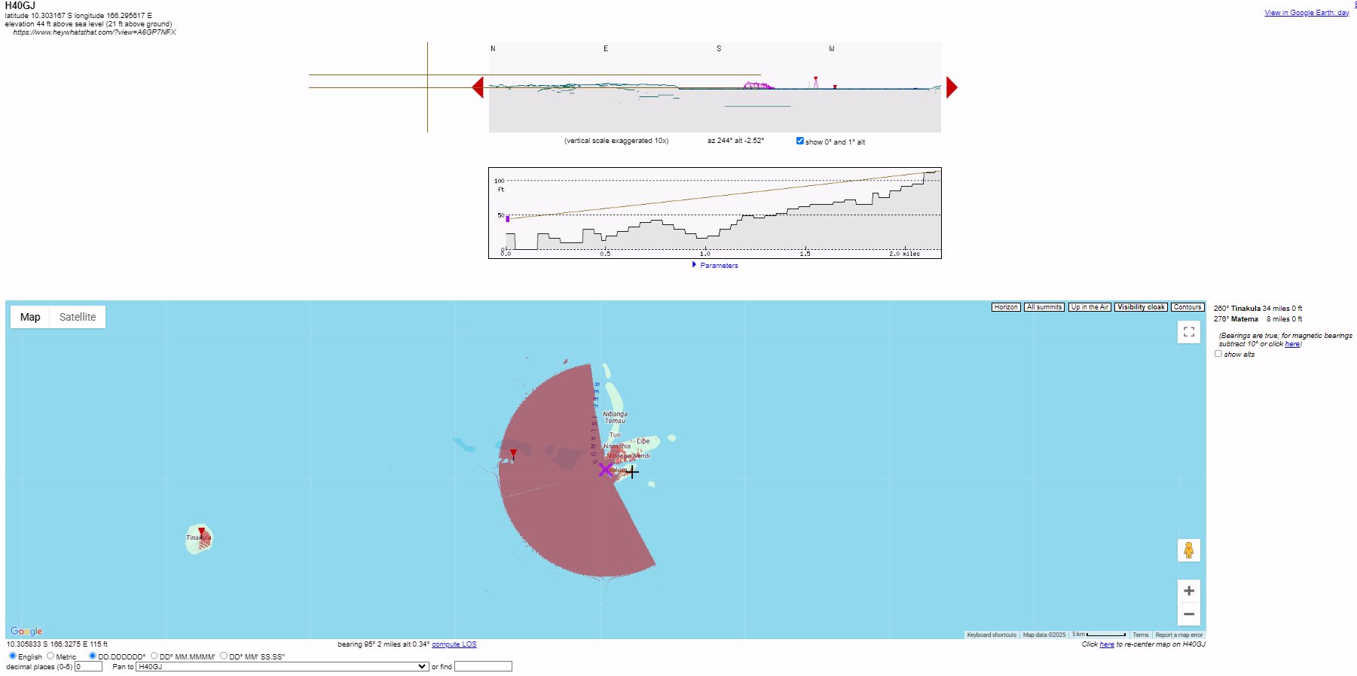1357x676 pixels.
Task: Toggle fullscreen map view
Action: (1188, 332)
